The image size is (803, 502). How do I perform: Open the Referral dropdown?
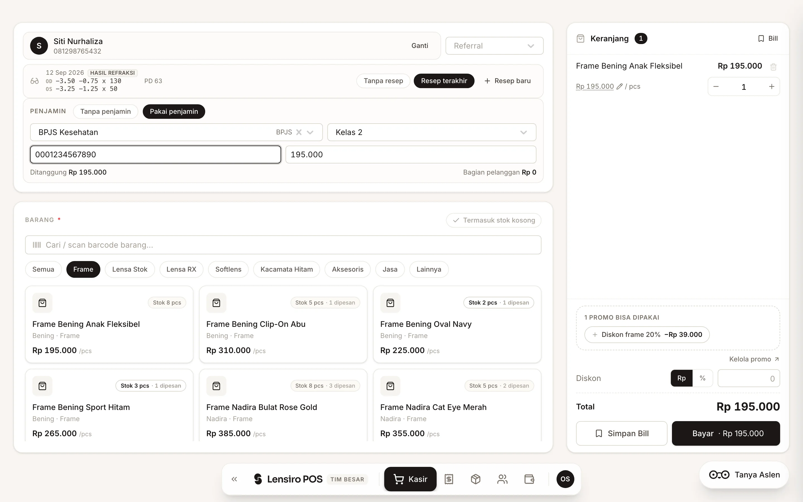click(494, 46)
